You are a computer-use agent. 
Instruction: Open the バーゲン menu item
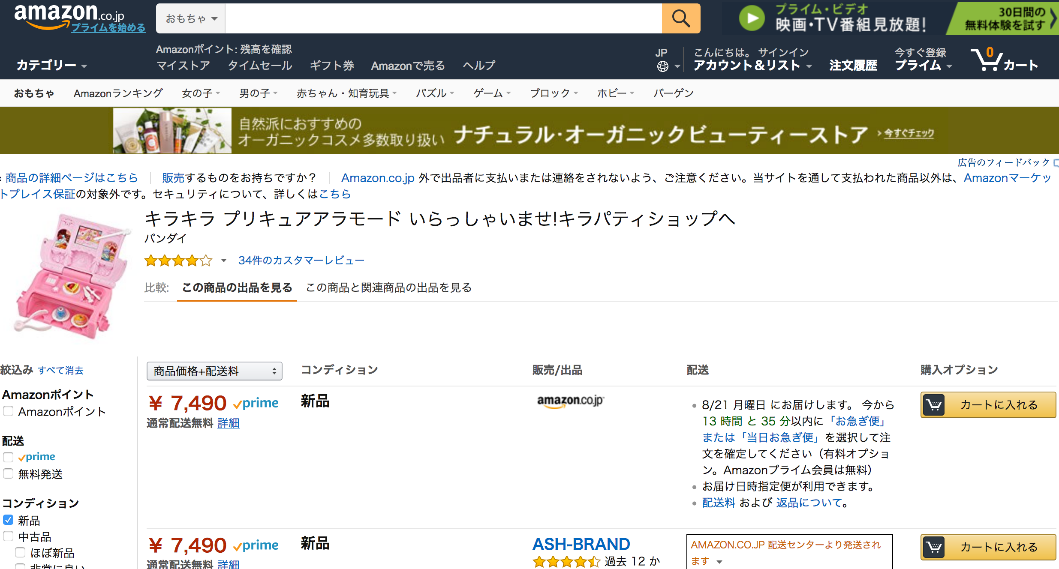click(673, 93)
